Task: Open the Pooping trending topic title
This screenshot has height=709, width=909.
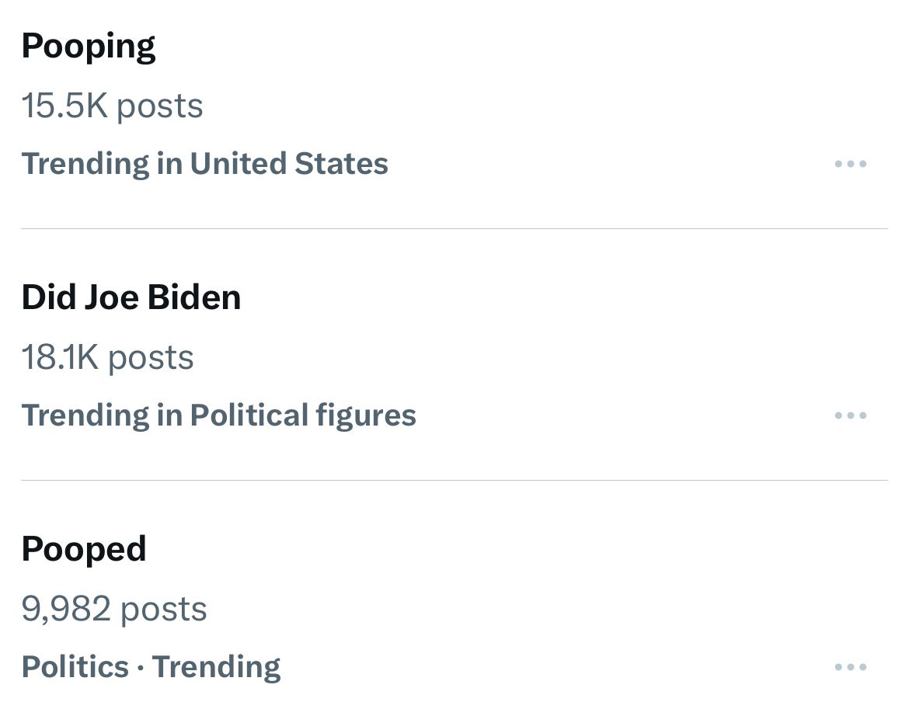Action: click(x=89, y=47)
